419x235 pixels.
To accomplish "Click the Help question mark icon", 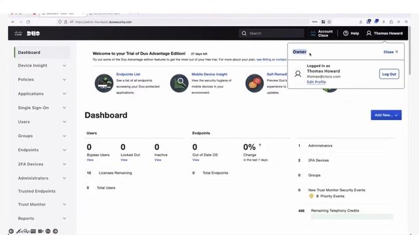I will [346, 33].
